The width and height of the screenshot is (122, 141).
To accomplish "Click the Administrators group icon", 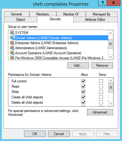I will (12, 48).
